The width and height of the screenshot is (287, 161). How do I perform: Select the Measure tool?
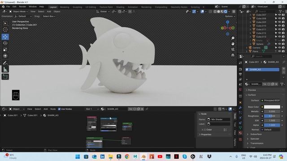tap(5, 69)
